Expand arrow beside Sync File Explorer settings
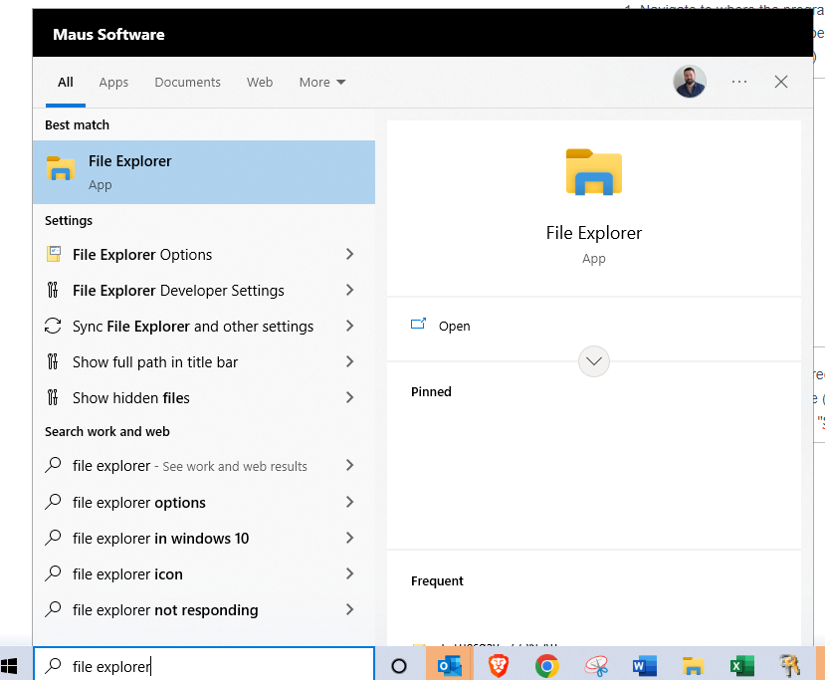This screenshot has width=825, height=680. 350,326
